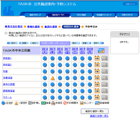Go to previous month with 前月へ arrow
This screenshot has width=140, height=120.
pos(12,43)
